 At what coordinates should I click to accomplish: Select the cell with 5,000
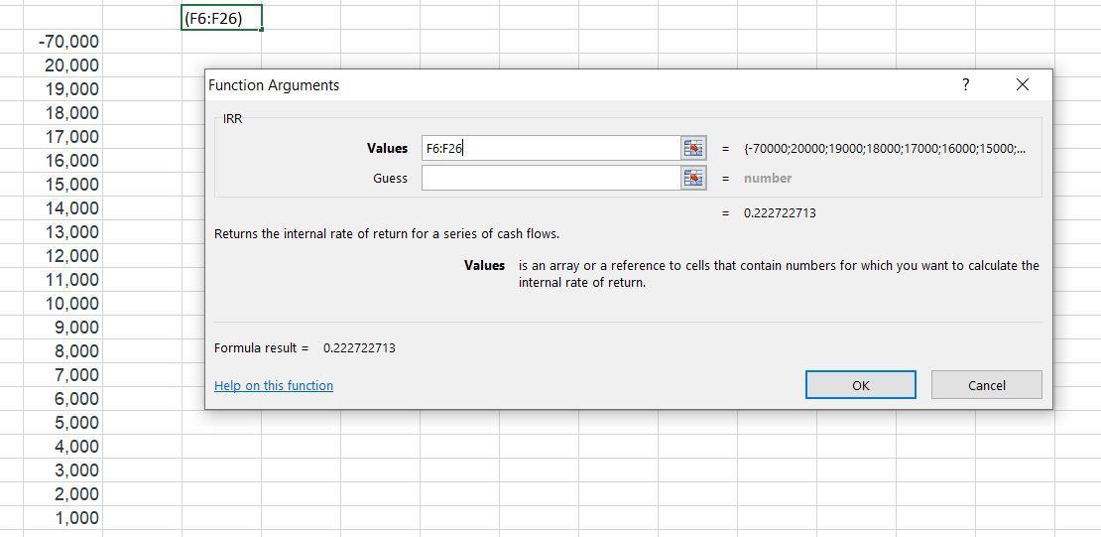tap(62, 423)
